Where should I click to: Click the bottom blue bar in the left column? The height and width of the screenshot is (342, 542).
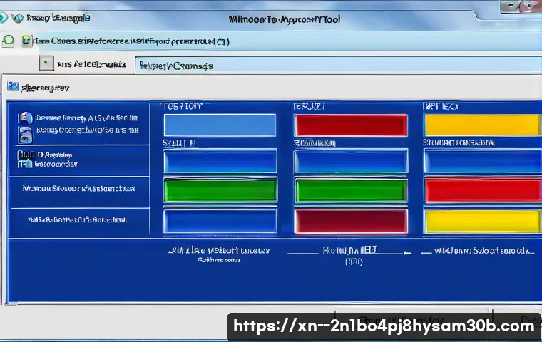coord(220,221)
